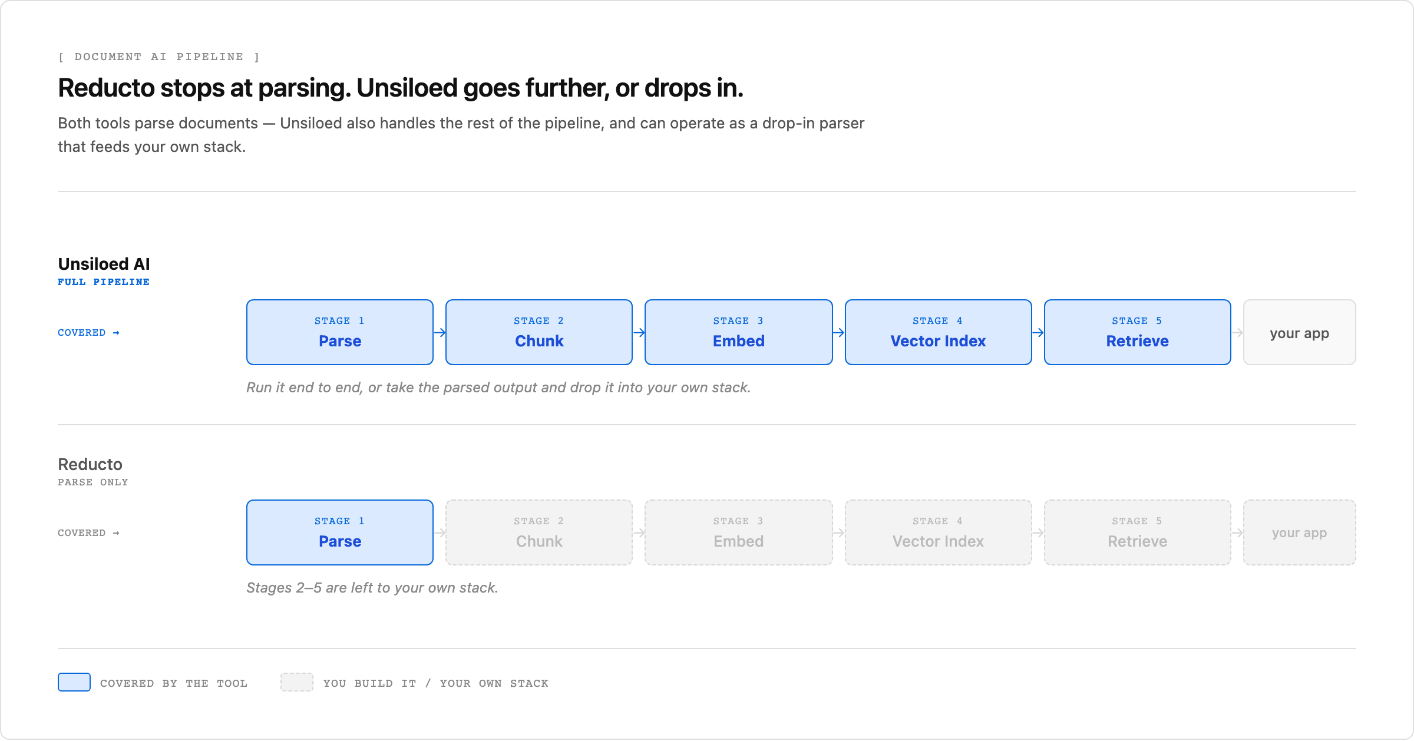The height and width of the screenshot is (741, 1414).
Task: Click the arrow between Reducto Chunk and Embed
Action: [639, 533]
